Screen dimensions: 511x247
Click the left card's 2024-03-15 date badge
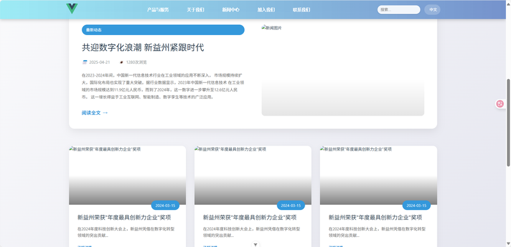tap(165, 206)
